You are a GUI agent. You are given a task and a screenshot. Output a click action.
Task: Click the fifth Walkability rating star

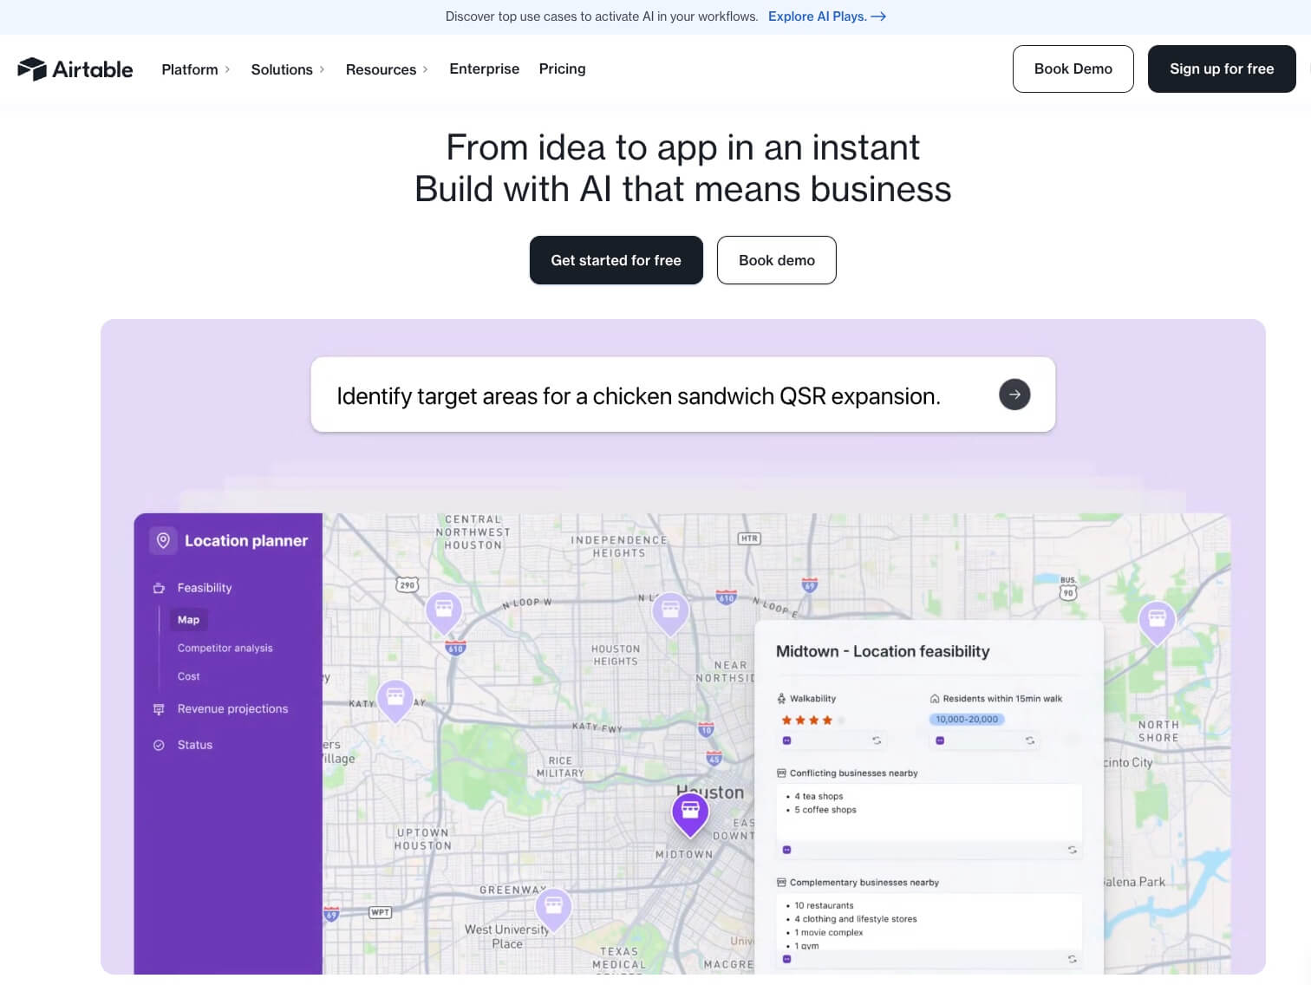click(x=838, y=720)
